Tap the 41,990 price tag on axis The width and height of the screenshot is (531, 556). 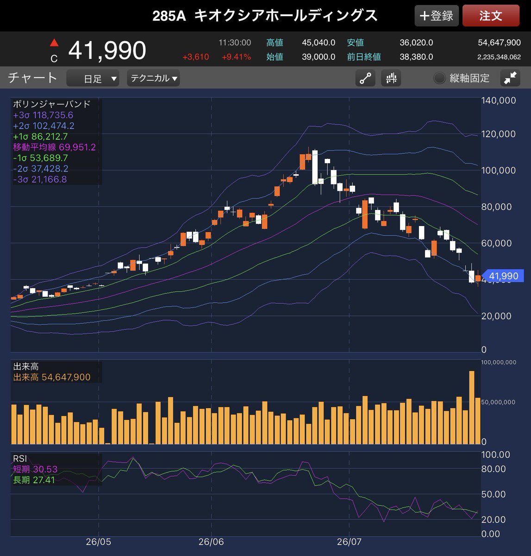coord(502,276)
